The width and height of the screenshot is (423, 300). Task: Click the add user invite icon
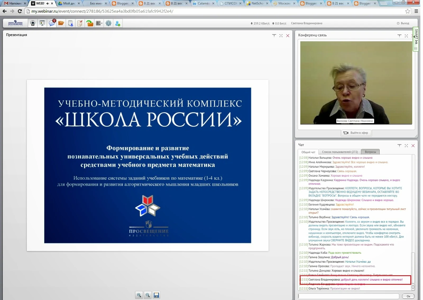118,23
